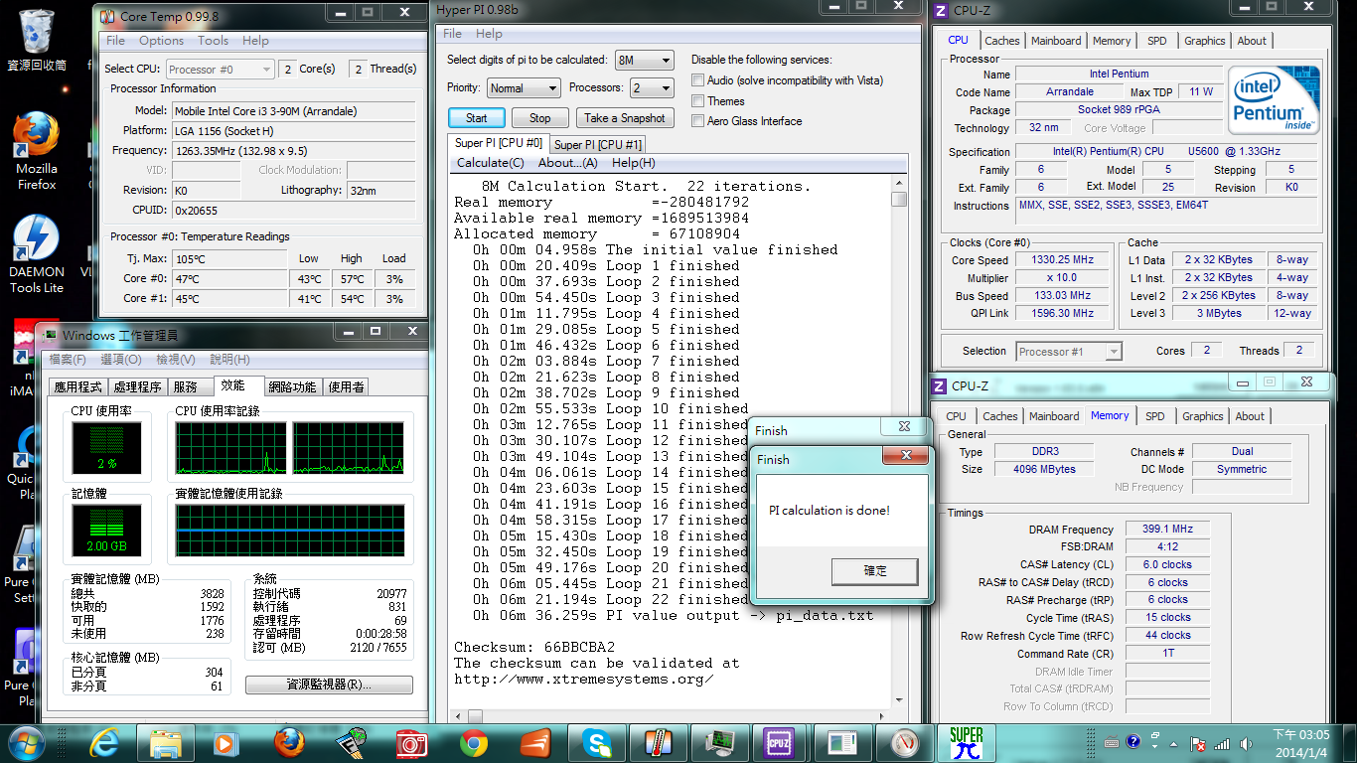Screen dimensions: 1357x763
Task: Click Start button in Hyper PI
Action: (477, 117)
